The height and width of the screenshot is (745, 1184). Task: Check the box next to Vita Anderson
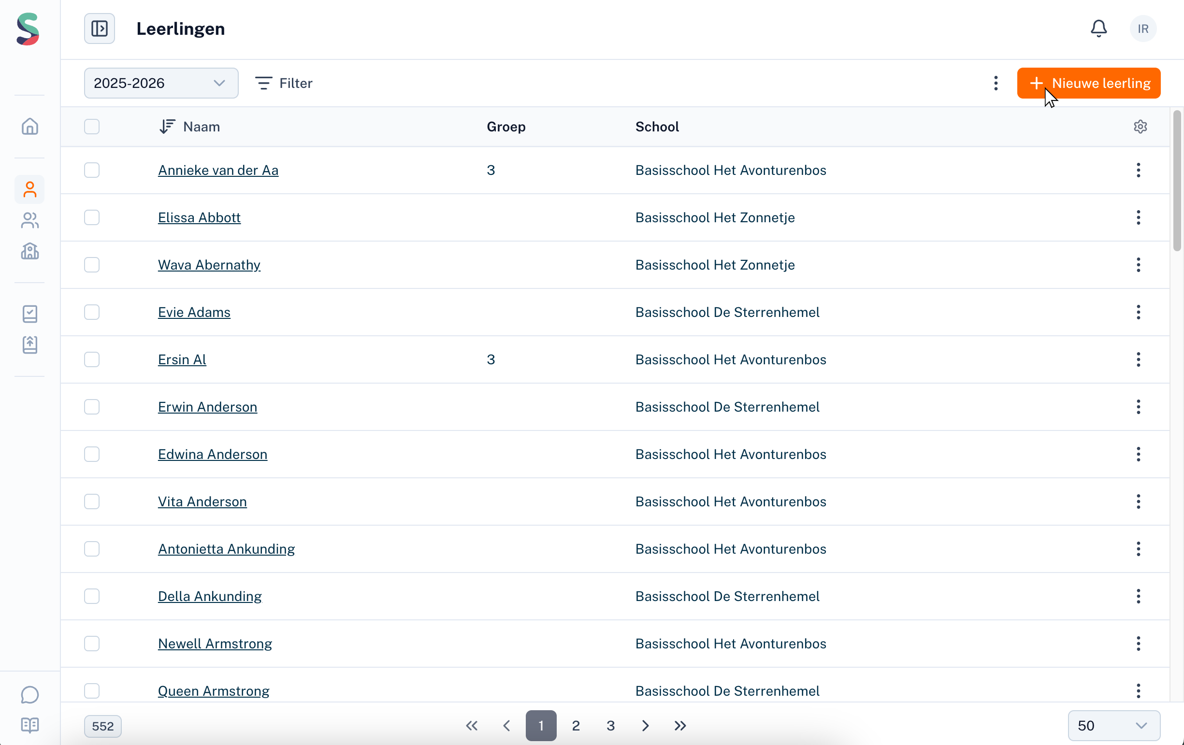coord(92,501)
